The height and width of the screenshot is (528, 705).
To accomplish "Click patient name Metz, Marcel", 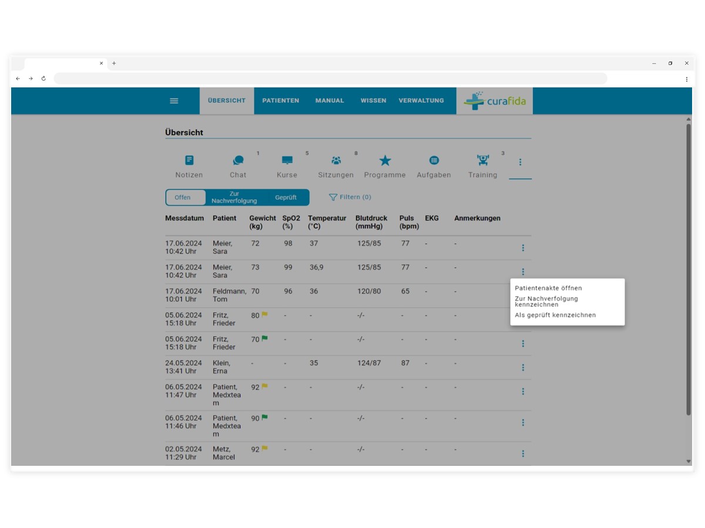I will point(224,453).
